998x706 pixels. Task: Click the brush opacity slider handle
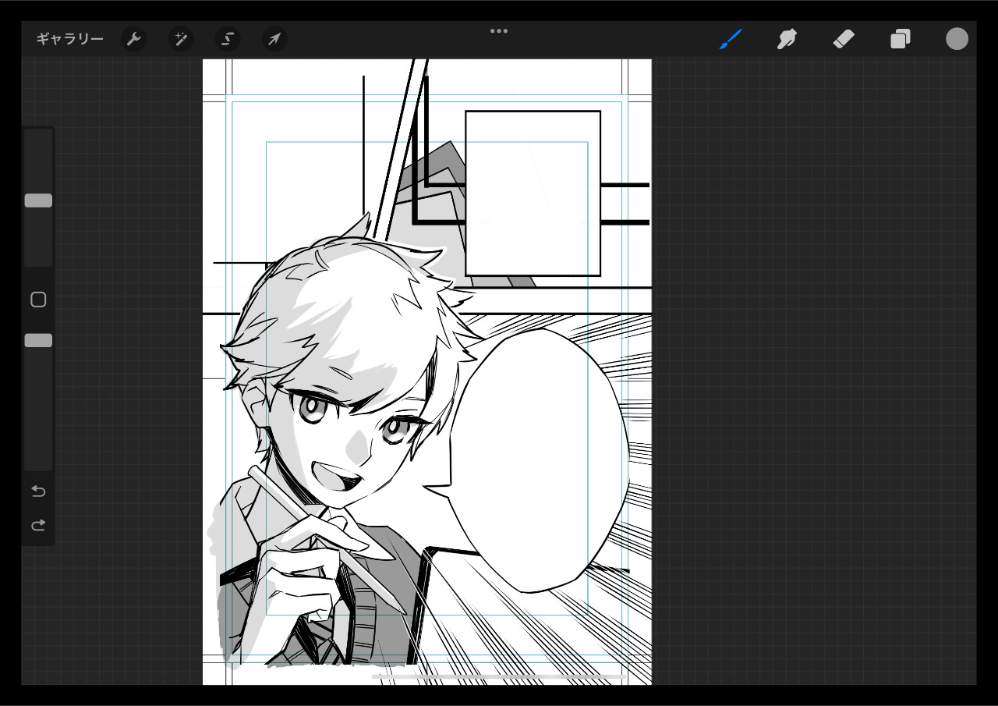38,340
